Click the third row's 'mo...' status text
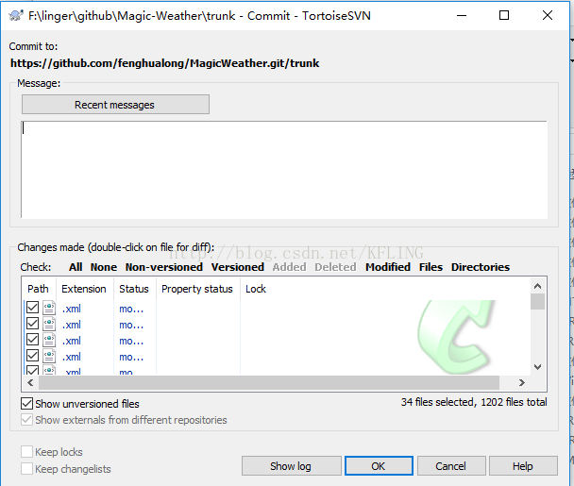The width and height of the screenshot is (574, 486). click(131, 341)
